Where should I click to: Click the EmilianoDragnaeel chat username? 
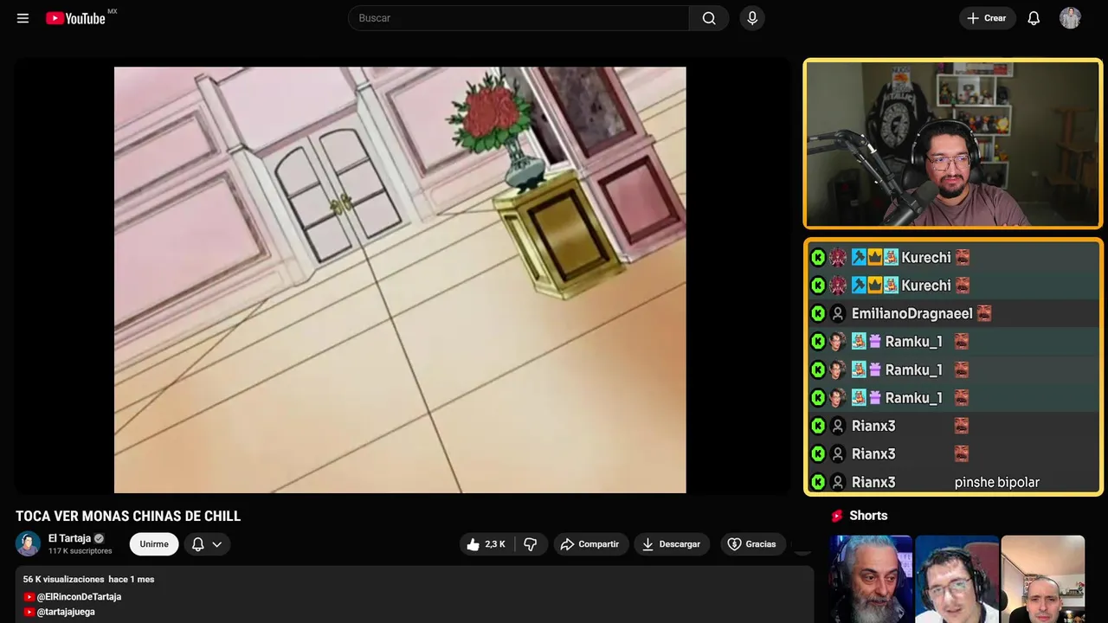click(x=912, y=313)
